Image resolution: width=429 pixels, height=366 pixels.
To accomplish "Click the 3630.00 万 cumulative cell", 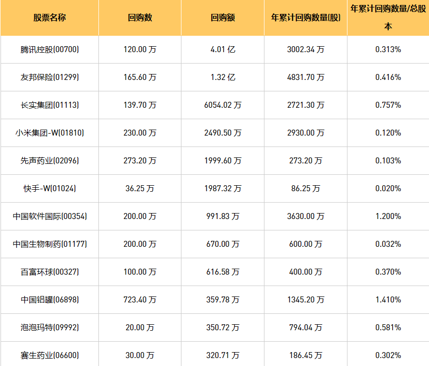I will click(306, 217).
